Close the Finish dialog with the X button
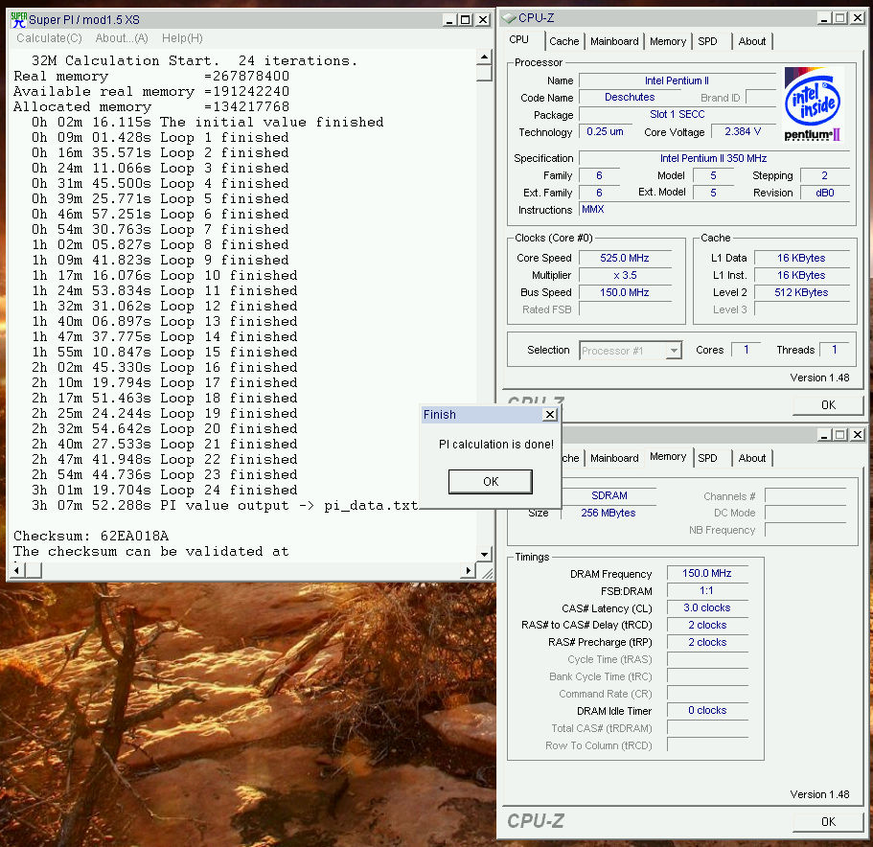873x847 pixels. click(x=549, y=415)
